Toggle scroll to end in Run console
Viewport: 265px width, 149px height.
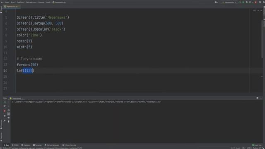[x=9, y=114]
